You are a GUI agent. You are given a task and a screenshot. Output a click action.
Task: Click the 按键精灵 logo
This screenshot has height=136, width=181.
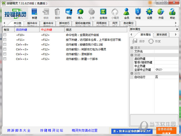(15, 14)
